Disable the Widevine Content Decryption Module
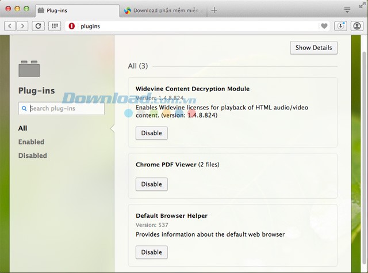The image size is (368, 273). [x=151, y=133]
